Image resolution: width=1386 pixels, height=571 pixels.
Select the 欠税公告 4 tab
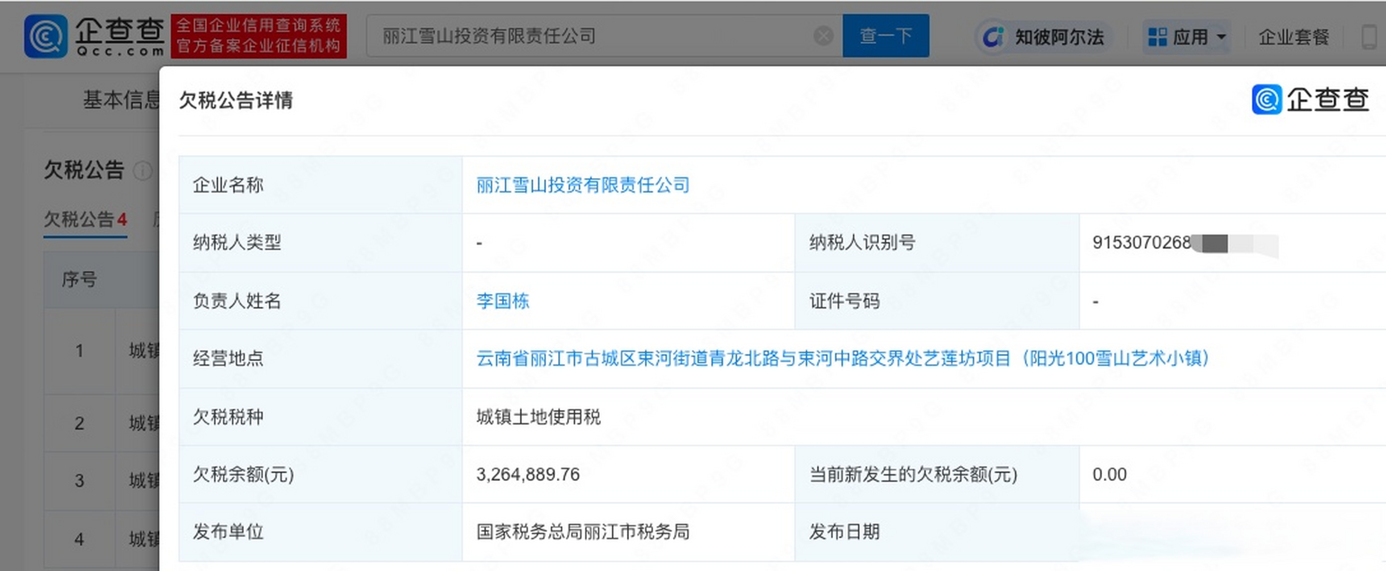[85, 219]
